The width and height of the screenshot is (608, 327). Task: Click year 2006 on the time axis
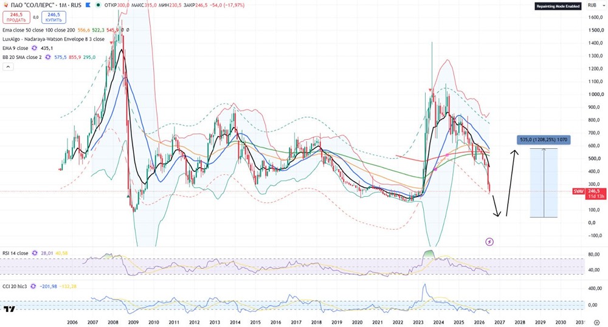point(72,322)
